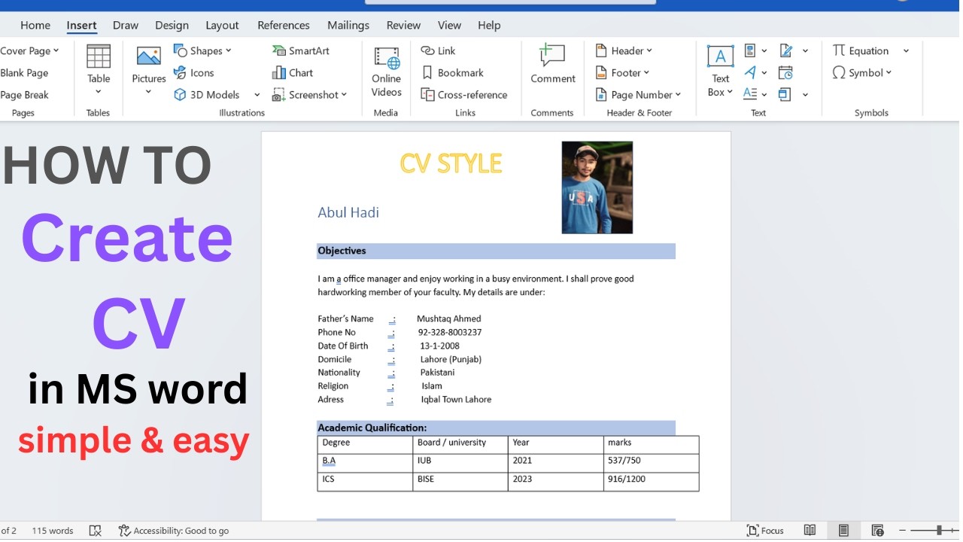Image resolution: width=963 pixels, height=542 pixels.
Task: Insert an Equation
Action: [x=861, y=50]
